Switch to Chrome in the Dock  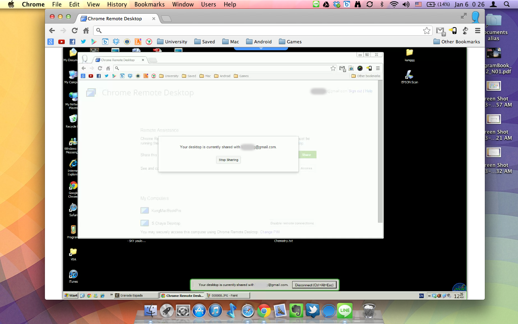(264, 311)
